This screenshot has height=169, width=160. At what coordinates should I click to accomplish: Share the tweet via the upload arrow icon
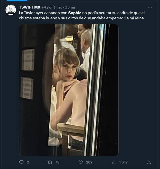point(149,162)
